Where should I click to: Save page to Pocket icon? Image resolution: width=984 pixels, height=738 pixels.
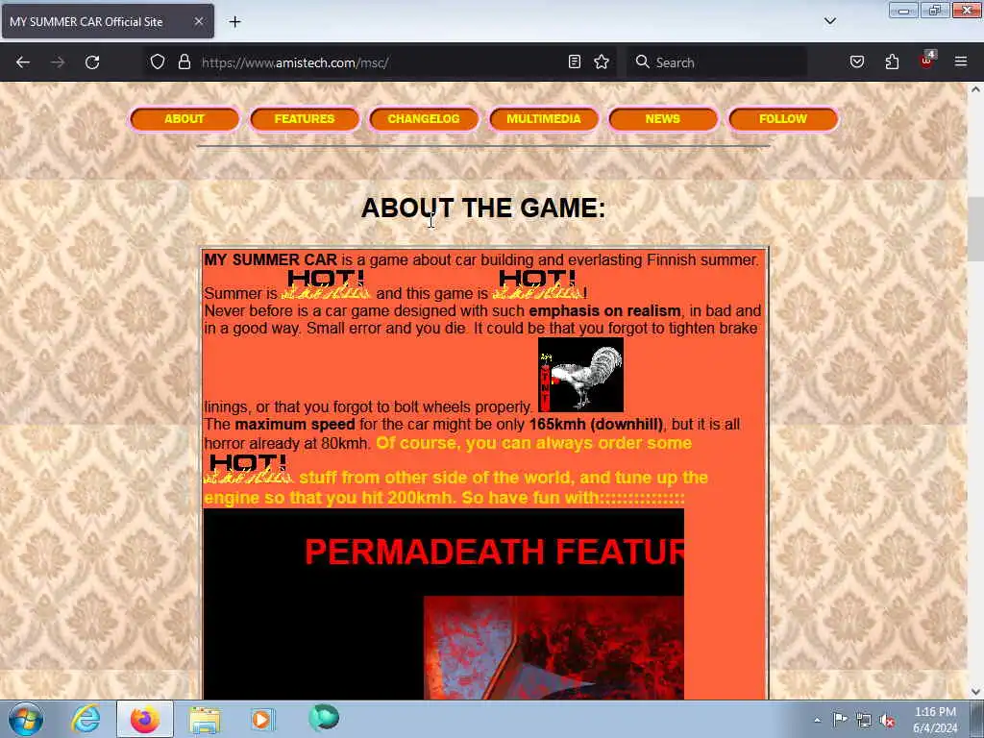coord(857,61)
